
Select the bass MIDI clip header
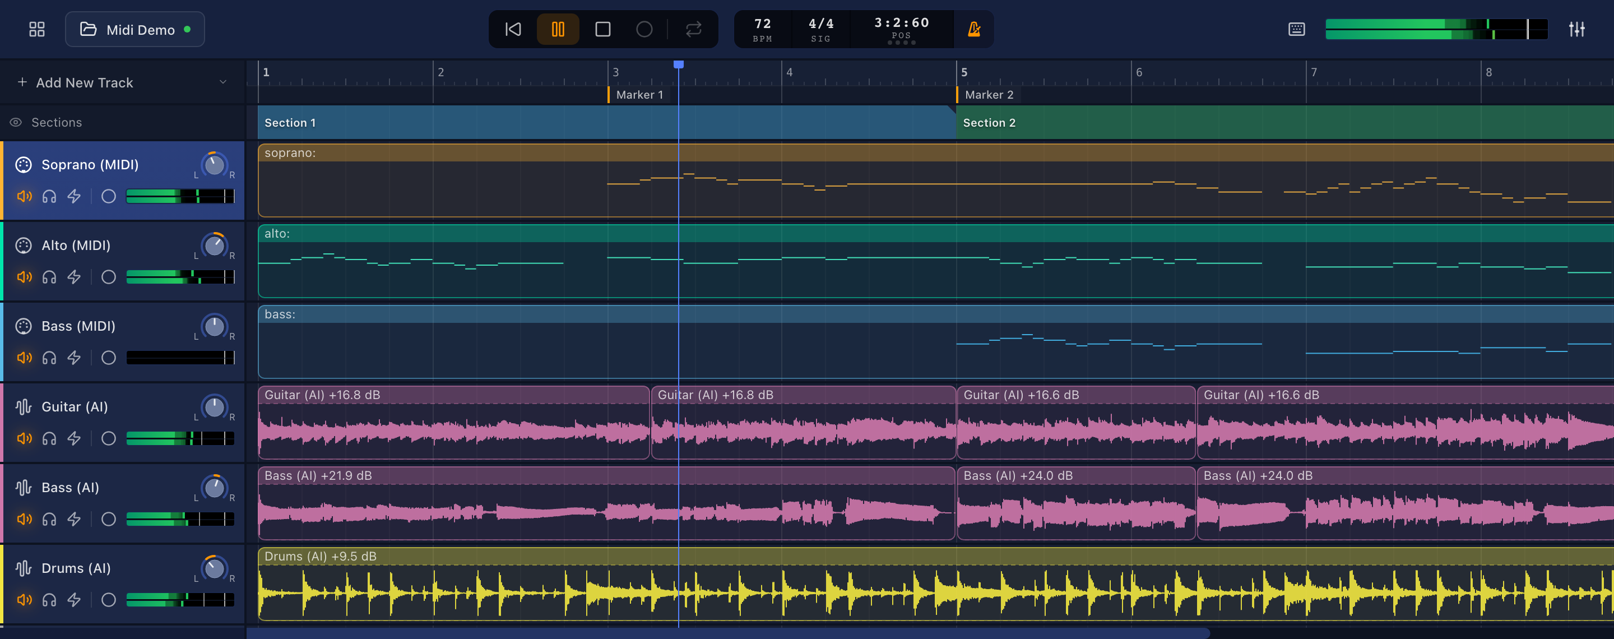pyautogui.click(x=936, y=314)
